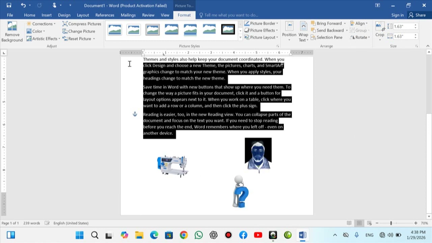Expand the Reset Picture options arrow
Screen dimensions: 432x243
pyautogui.click(x=94, y=38)
